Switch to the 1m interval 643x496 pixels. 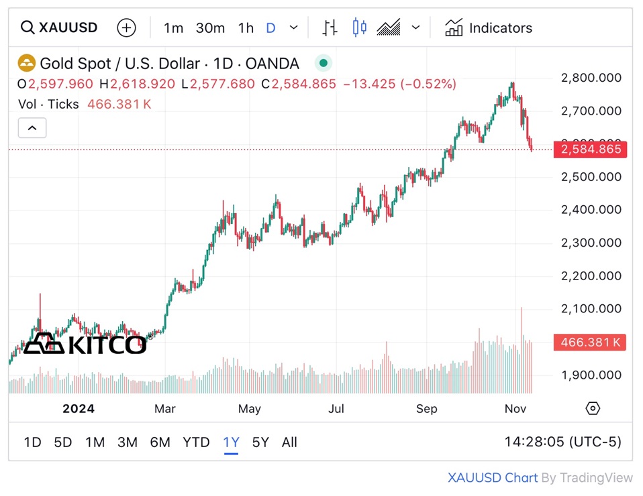click(173, 28)
